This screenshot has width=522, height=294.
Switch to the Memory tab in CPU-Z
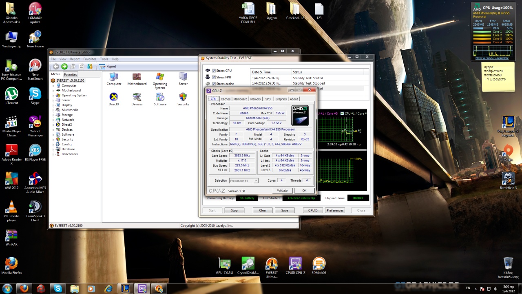(x=256, y=99)
